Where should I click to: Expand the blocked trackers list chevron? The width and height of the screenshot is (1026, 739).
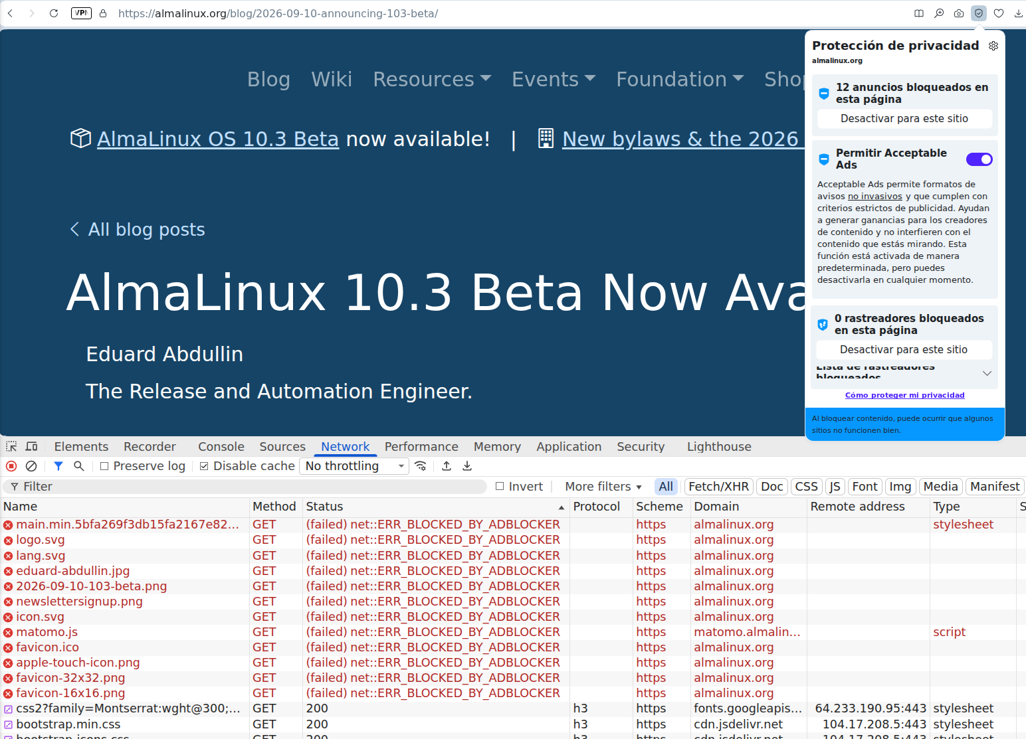(987, 373)
